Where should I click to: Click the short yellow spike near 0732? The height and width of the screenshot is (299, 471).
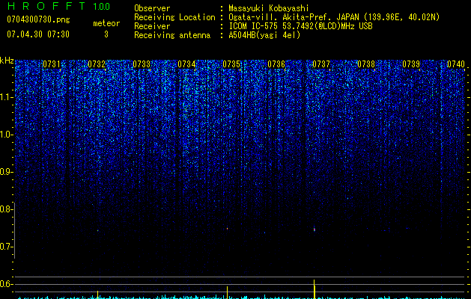[x=97, y=295]
